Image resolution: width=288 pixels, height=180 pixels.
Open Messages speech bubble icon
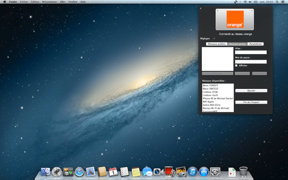tap(147, 172)
